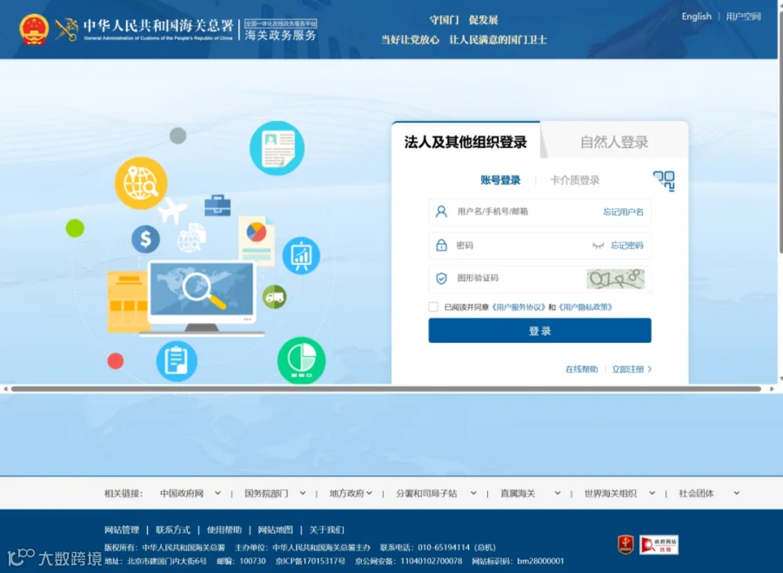Switch language to English
This screenshot has width=783, height=573.
pyautogui.click(x=696, y=17)
